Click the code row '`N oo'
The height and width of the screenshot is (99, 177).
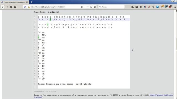point(41,53)
